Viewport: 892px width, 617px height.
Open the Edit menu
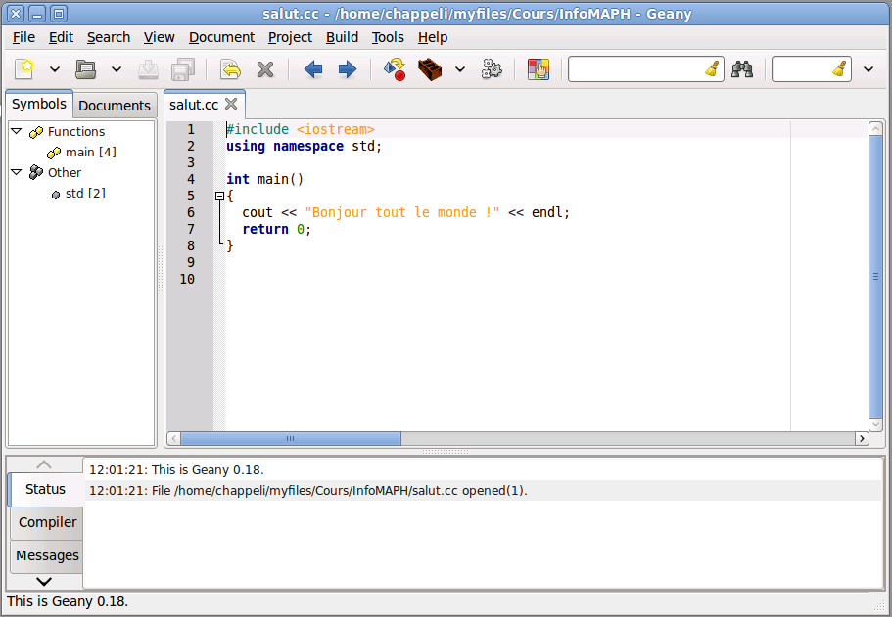(x=61, y=37)
